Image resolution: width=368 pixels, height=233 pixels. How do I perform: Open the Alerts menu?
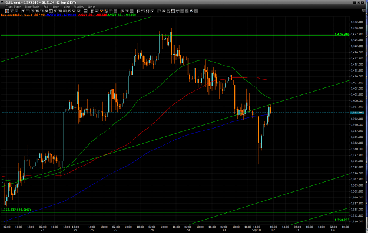pyautogui.click(x=91, y=7)
